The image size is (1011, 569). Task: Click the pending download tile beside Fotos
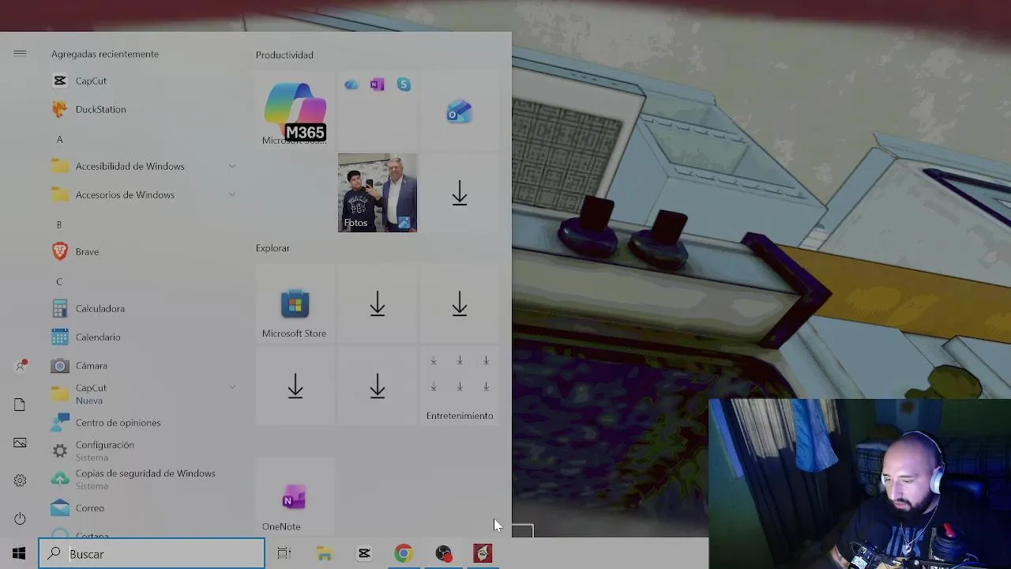click(459, 193)
